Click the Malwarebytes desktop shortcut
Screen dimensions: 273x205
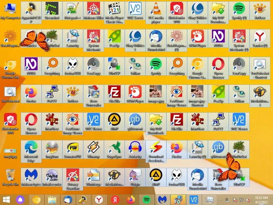click(31, 177)
